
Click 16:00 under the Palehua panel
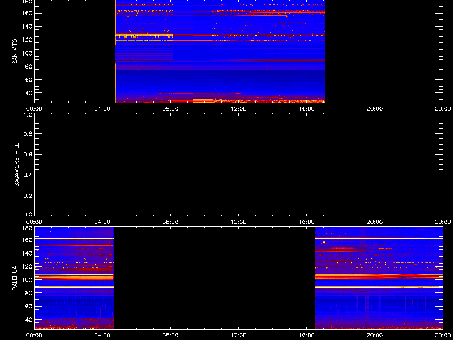point(307,335)
